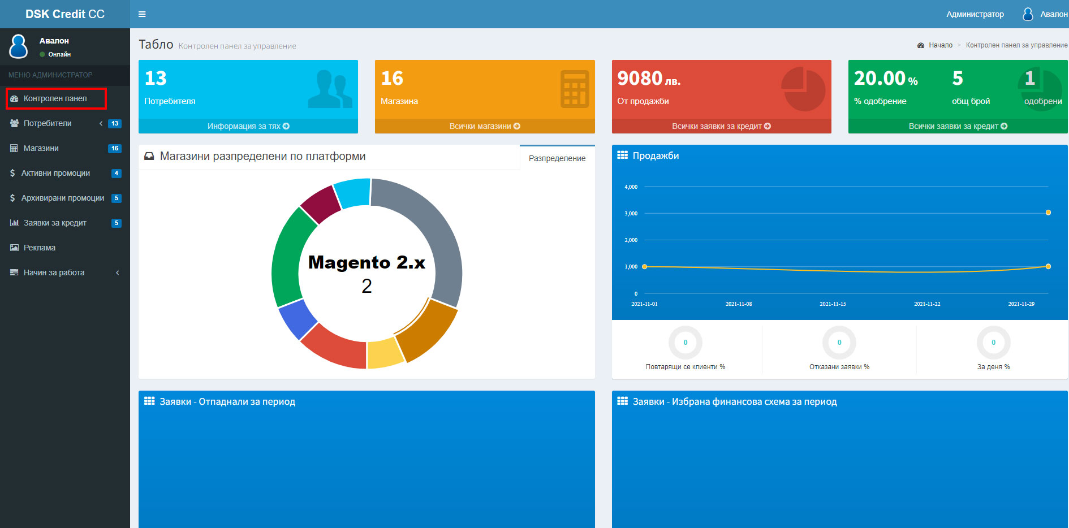Click the grid icon beside Заявки - Отпаднали за период
The image size is (1069, 528).
coord(149,401)
